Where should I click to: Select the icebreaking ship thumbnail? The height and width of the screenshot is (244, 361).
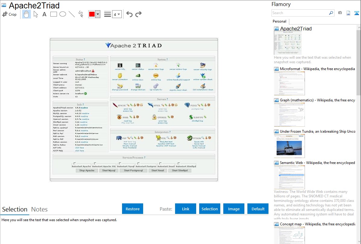point(289,146)
